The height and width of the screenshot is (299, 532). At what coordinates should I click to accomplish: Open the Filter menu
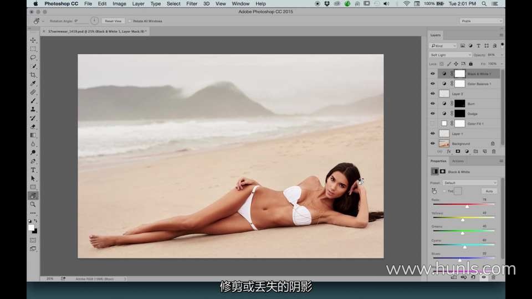pyautogui.click(x=192, y=4)
